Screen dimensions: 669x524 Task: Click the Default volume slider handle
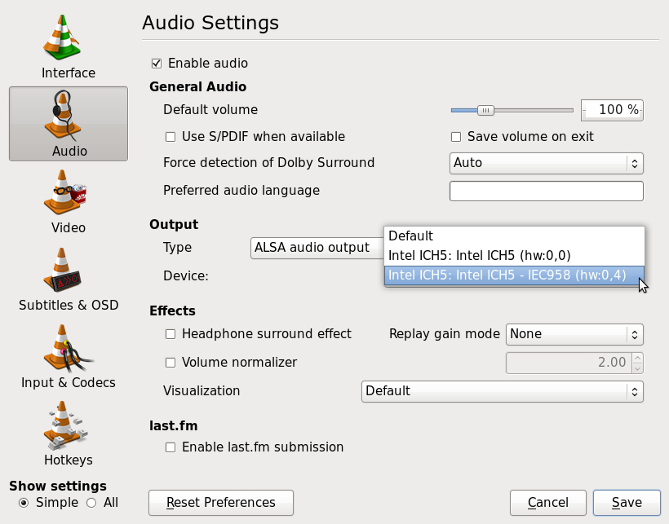[485, 110]
